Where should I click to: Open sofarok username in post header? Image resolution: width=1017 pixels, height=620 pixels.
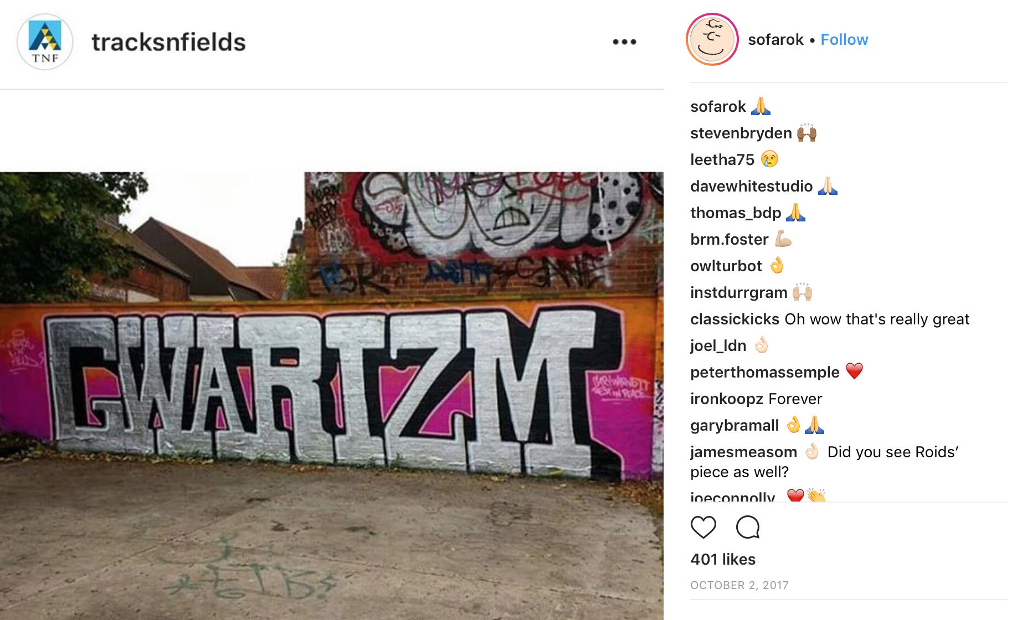coord(775,40)
